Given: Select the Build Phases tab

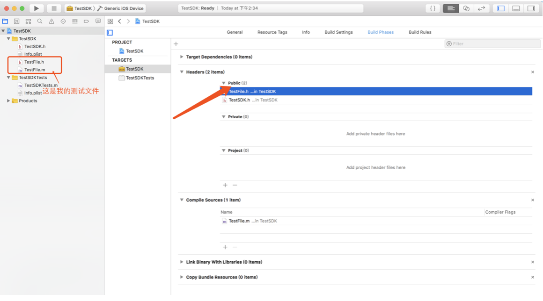Looking at the screenshot, I should [x=381, y=32].
